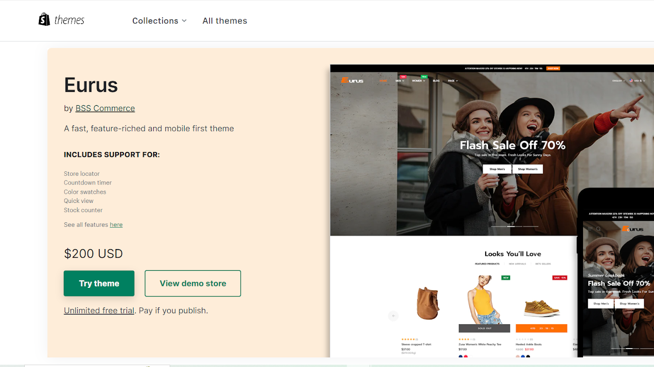Open the BSS Commerce link
Viewport: 654px width, 367px height.
coord(105,108)
